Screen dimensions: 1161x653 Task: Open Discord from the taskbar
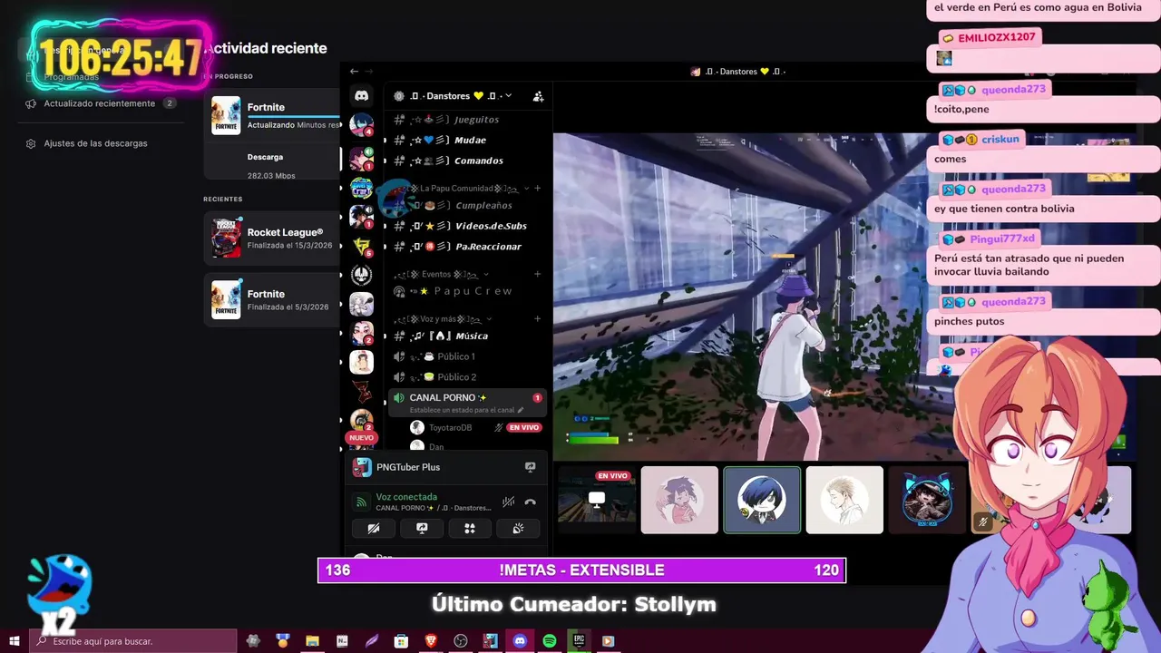pos(519,641)
